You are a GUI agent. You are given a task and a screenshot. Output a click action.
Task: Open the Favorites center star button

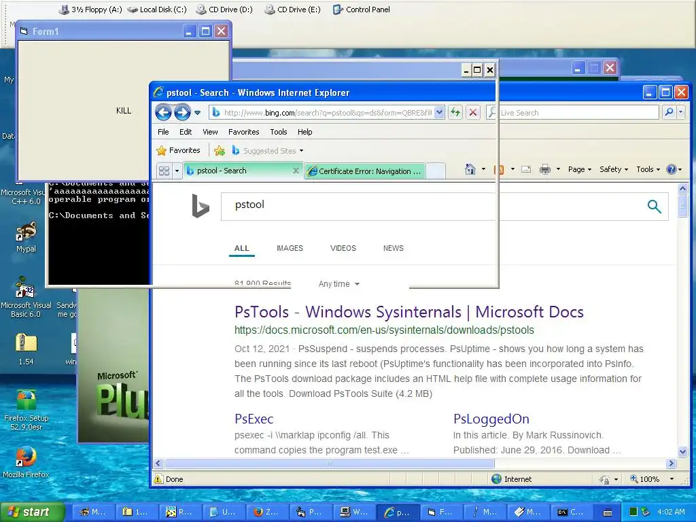click(x=179, y=150)
